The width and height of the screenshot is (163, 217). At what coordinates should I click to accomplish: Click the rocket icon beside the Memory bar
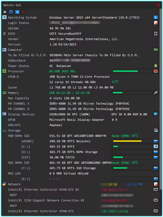[155, 93]
